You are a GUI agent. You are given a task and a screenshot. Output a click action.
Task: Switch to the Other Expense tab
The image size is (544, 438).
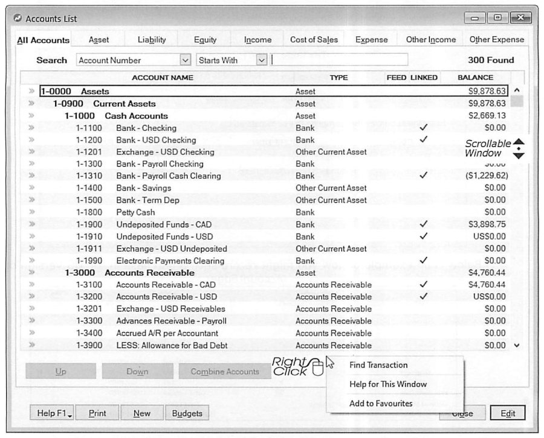coord(496,40)
